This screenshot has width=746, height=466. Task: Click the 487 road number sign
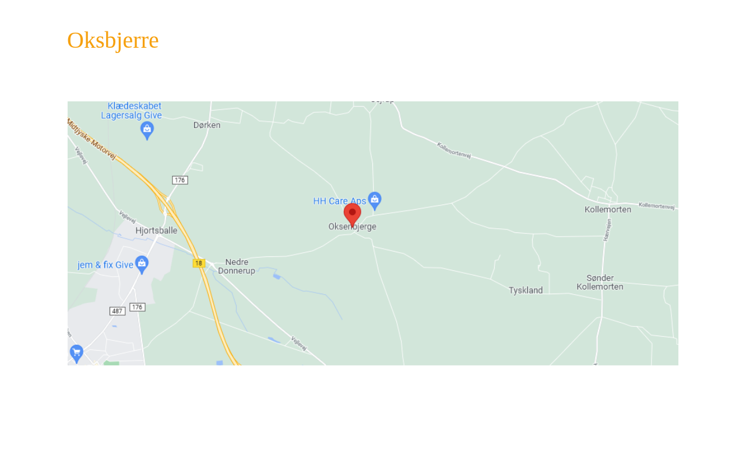coord(117,311)
